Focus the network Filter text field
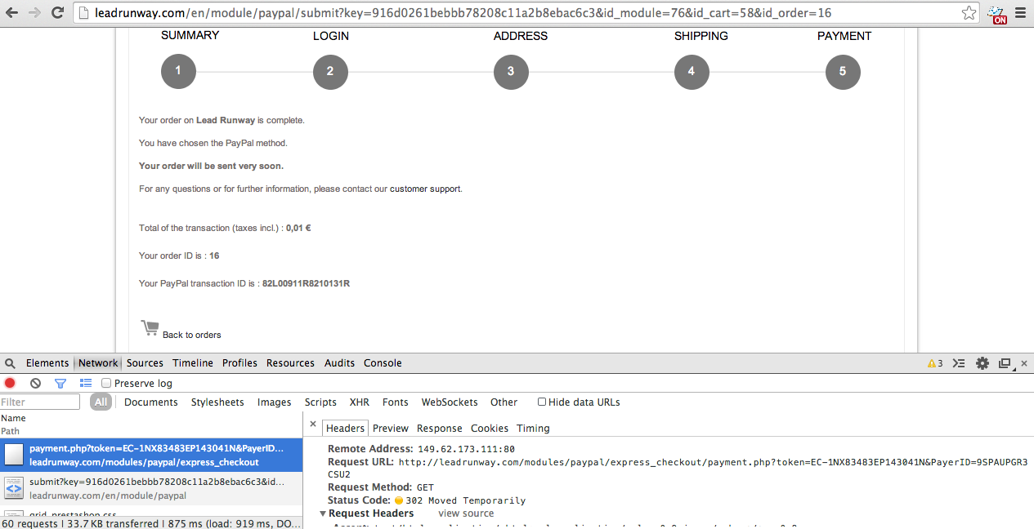Image resolution: width=1034 pixels, height=529 pixels. (40, 402)
